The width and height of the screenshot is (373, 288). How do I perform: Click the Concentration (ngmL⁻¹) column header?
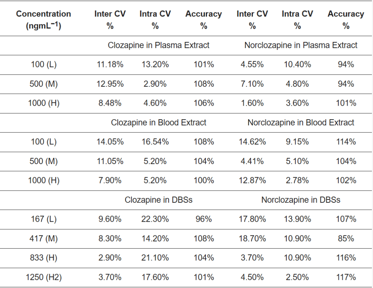click(x=43, y=20)
